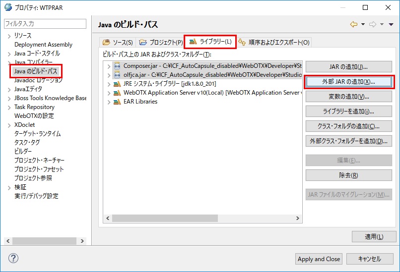Select Java のビルド・パス in the sidebar

pyautogui.click(x=36, y=71)
